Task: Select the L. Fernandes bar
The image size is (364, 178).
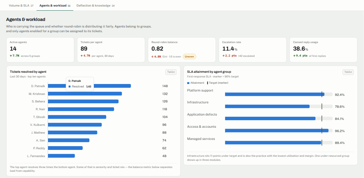Action: point(61,156)
